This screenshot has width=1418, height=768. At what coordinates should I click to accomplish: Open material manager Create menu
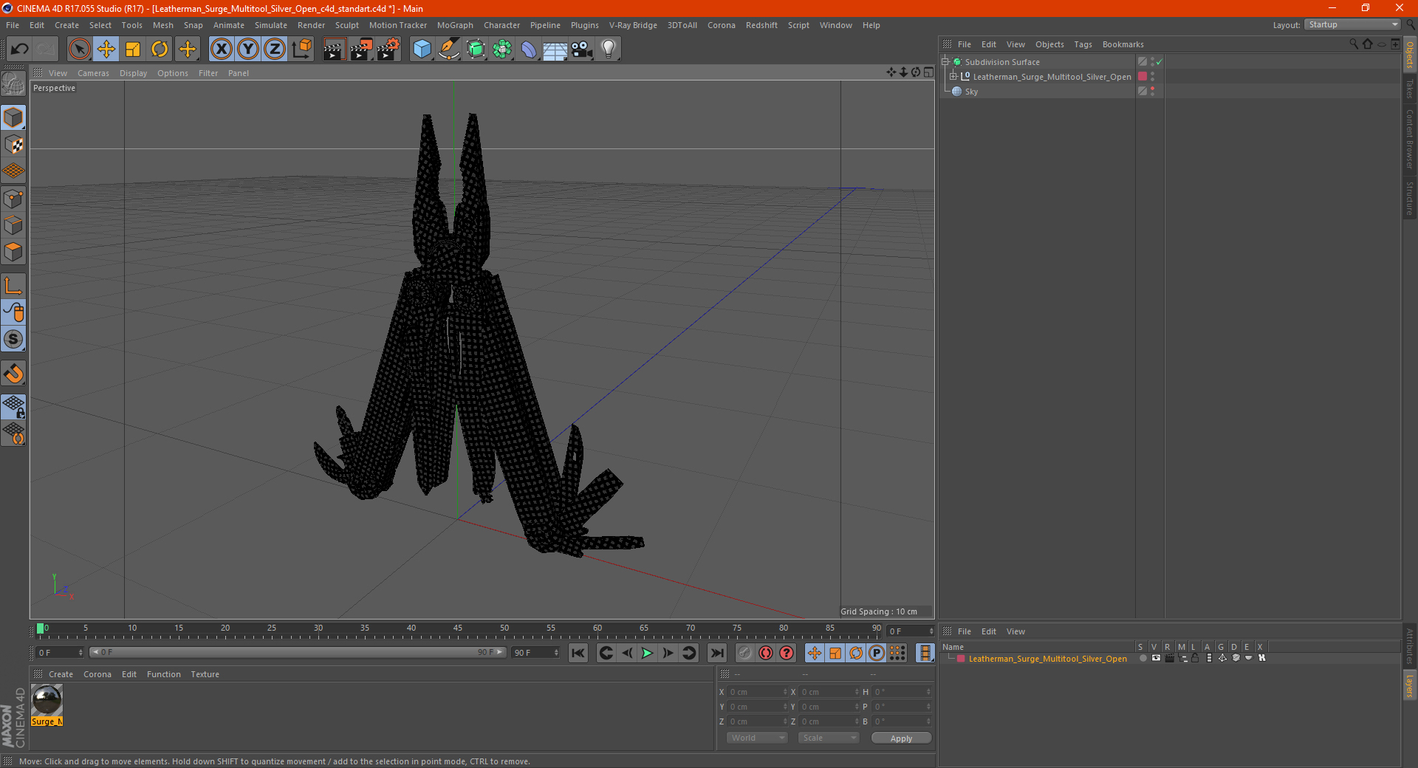pyautogui.click(x=61, y=674)
